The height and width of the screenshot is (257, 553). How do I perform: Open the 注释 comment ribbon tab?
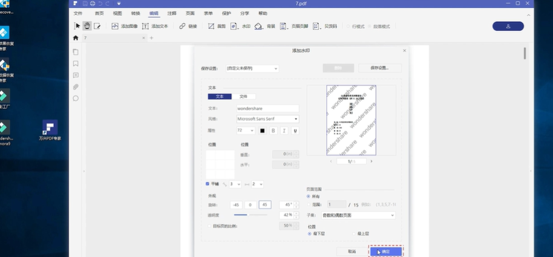(172, 13)
